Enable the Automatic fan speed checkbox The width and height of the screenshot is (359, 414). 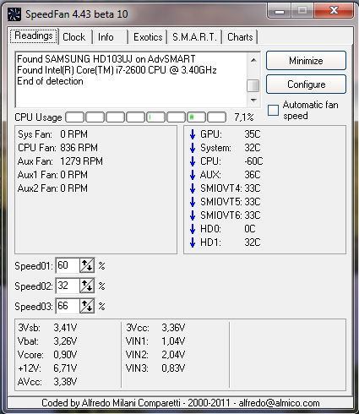(x=273, y=110)
